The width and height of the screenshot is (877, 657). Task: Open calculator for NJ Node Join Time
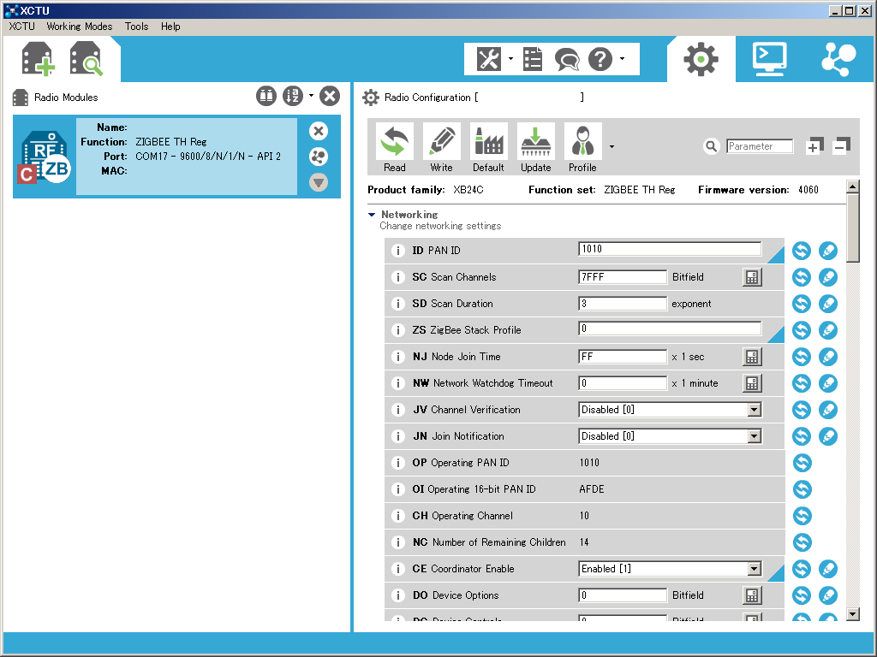point(752,357)
